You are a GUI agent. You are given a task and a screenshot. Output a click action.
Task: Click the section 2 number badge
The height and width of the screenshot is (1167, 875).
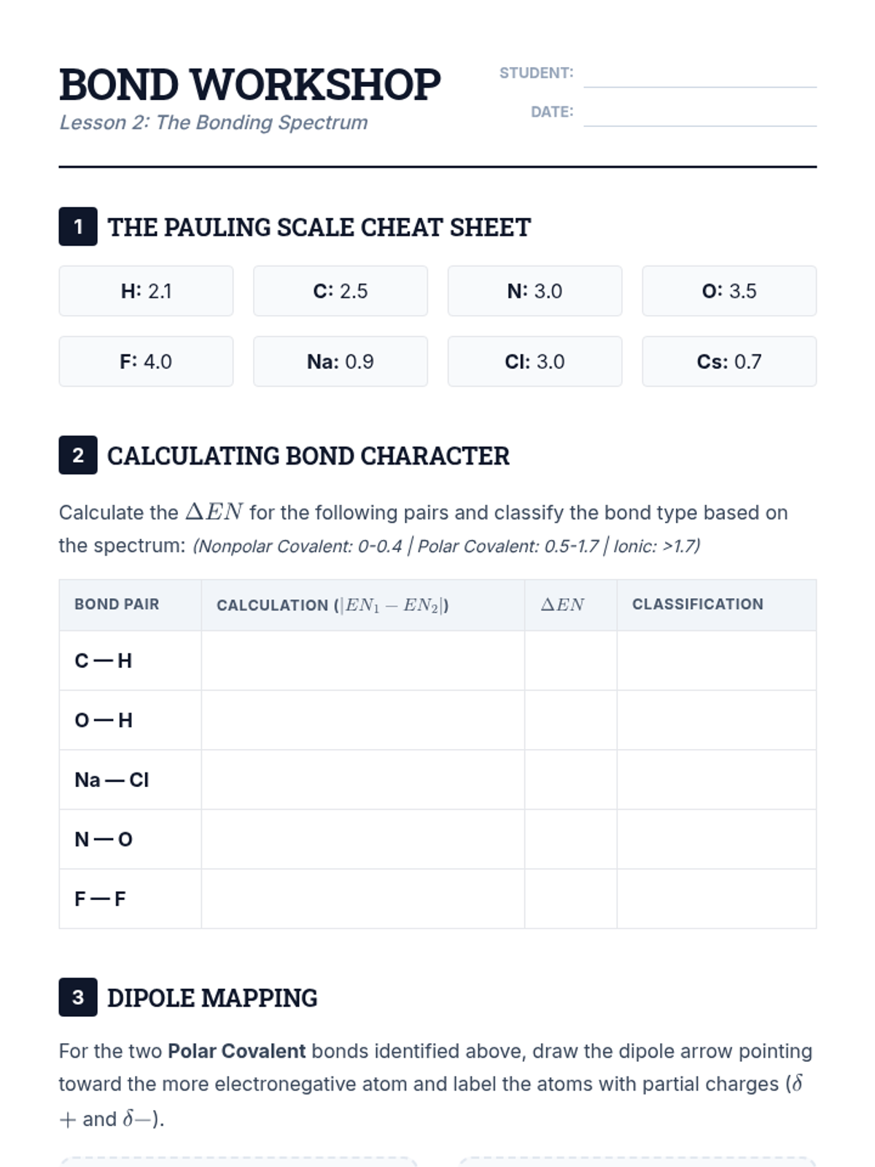click(78, 455)
